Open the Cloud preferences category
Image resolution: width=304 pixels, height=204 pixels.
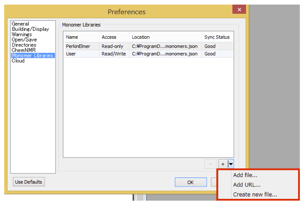(18, 61)
